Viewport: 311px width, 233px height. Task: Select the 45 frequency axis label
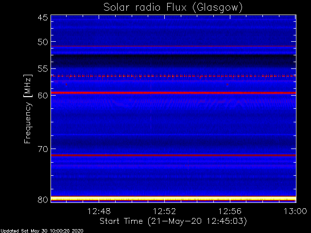[43, 17]
